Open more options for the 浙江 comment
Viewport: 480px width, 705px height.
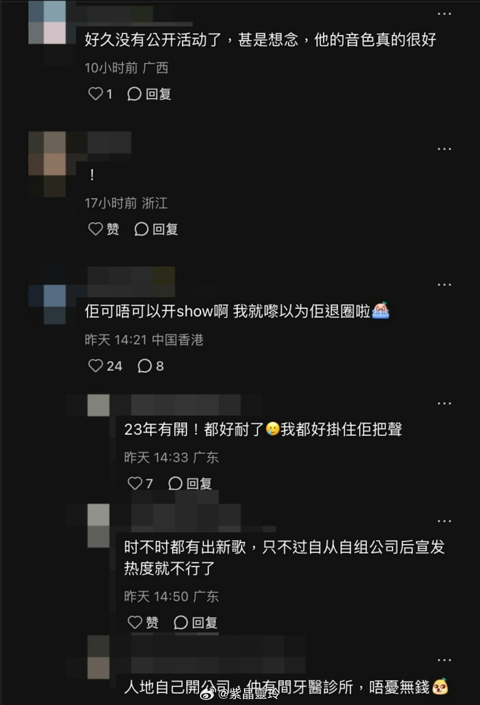click(x=444, y=149)
